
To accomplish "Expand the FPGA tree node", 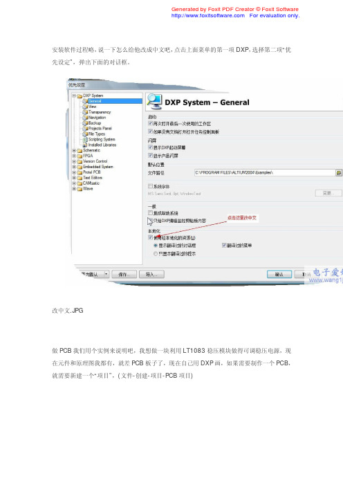I will [74, 156].
